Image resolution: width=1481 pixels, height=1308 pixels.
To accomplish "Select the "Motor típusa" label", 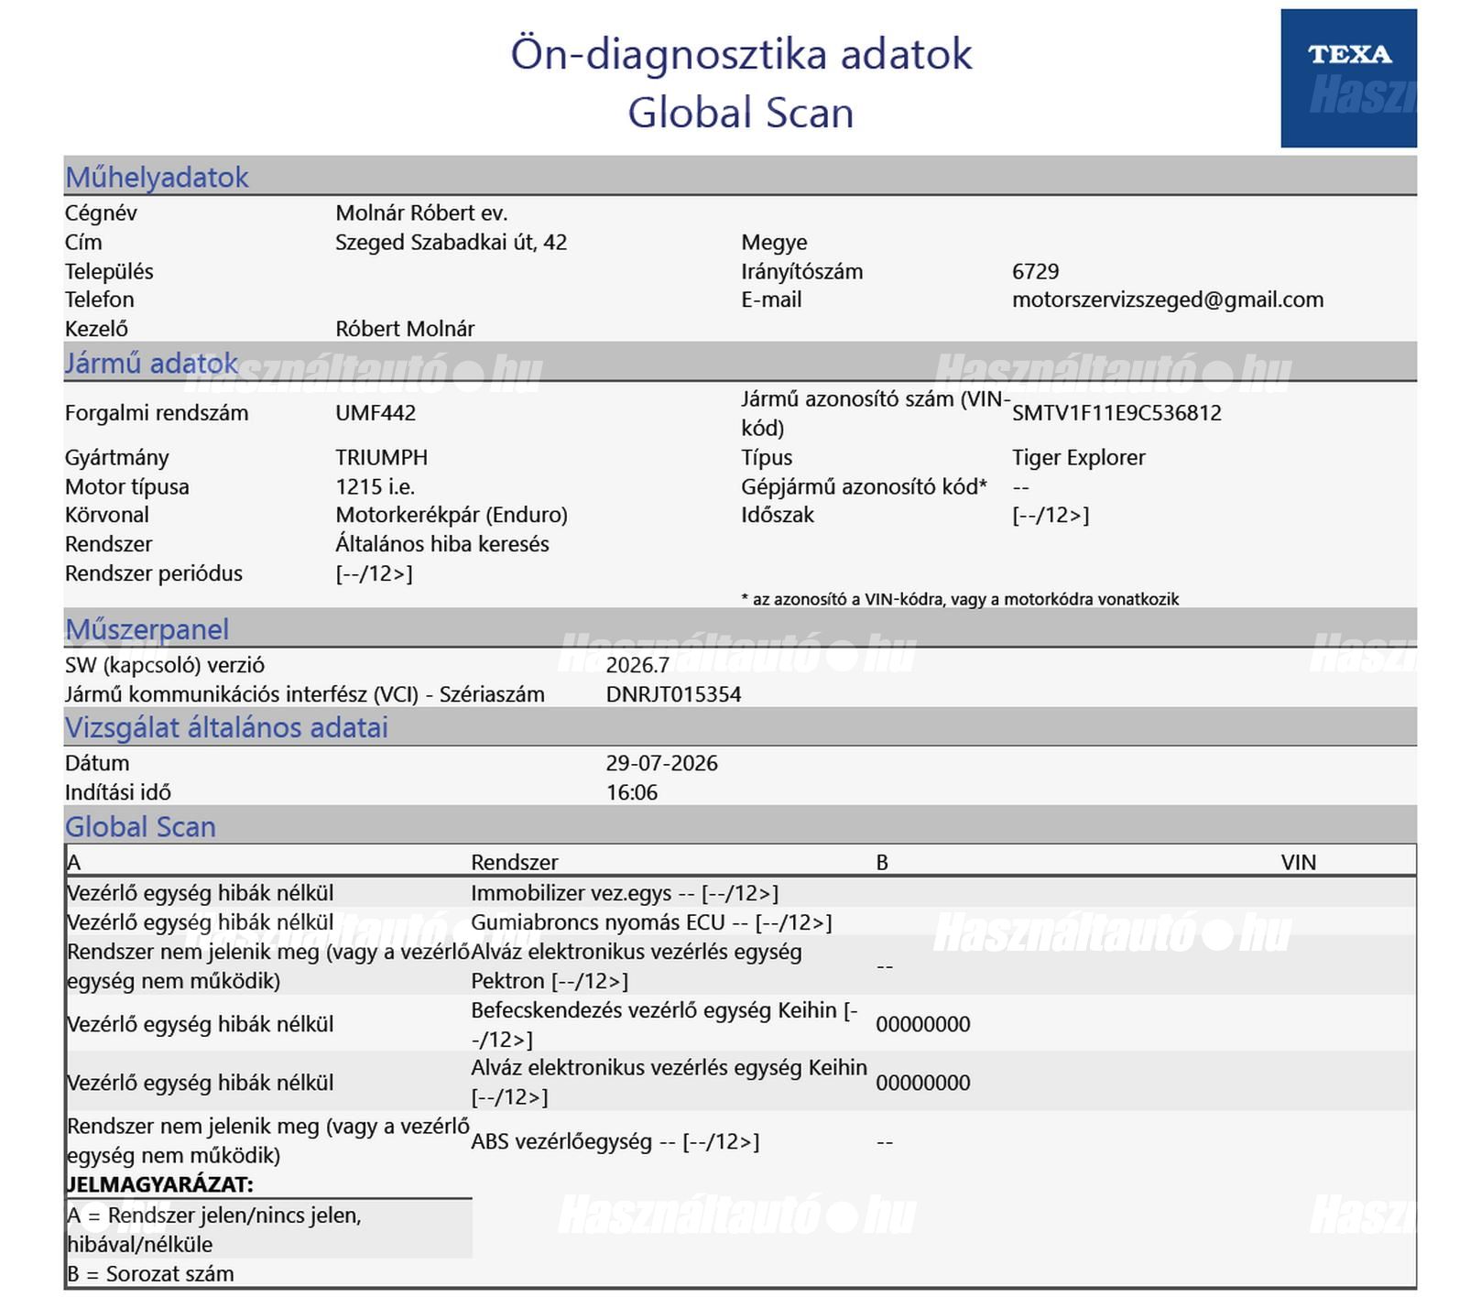I will tap(127, 487).
